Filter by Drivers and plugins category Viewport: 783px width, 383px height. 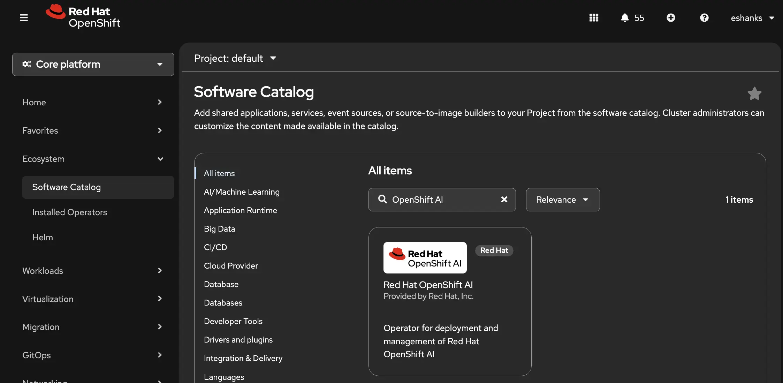pyautogui.click(x=238, y=340)
